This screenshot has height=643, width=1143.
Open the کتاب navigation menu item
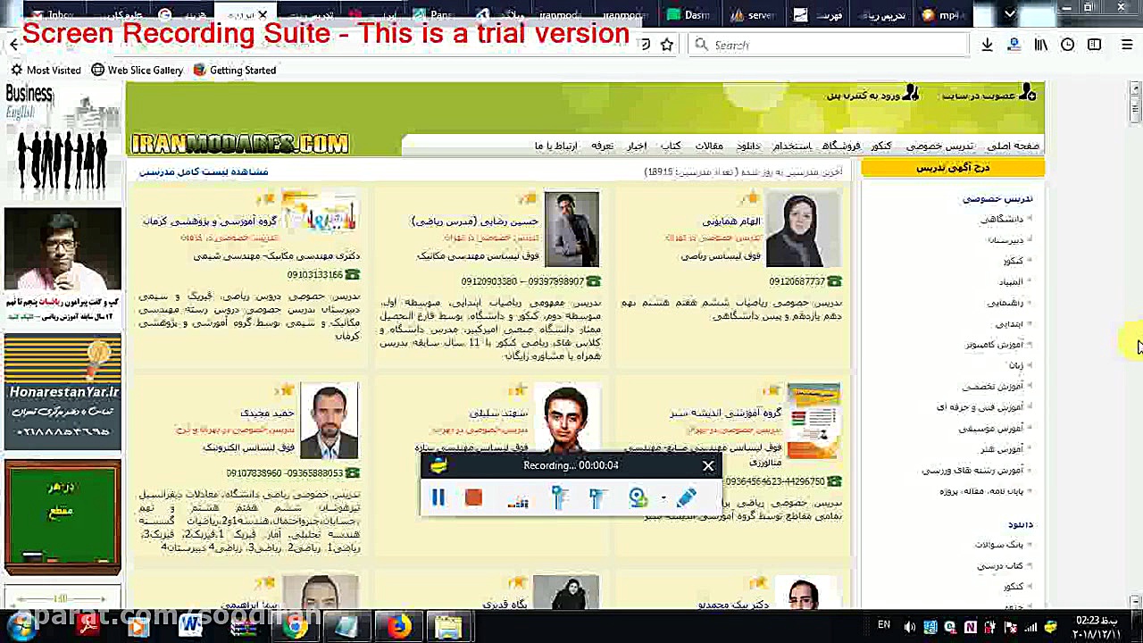(x=671, y=146)
